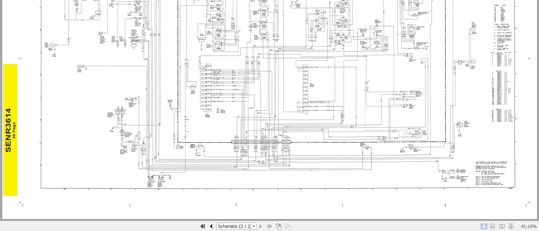
Task: Toggle the highlighted page layout mode off
Action: (x=484, y=226)
